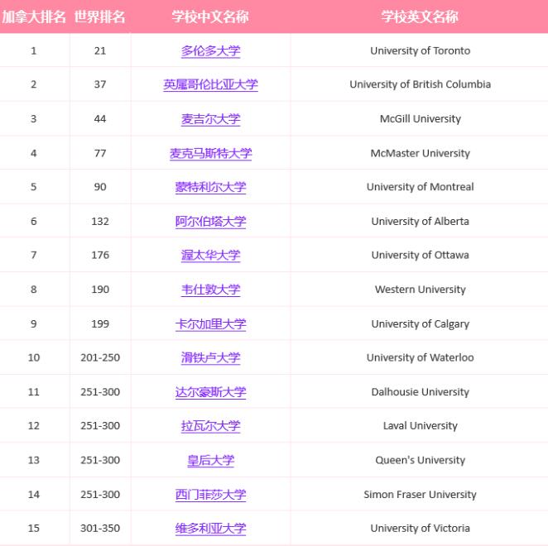Click the 251-300 cell in Laval row

[100, 425]
